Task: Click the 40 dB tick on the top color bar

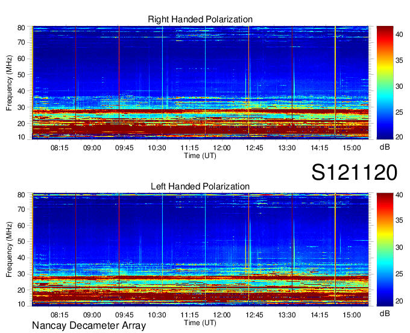Action: coord(399,34)
